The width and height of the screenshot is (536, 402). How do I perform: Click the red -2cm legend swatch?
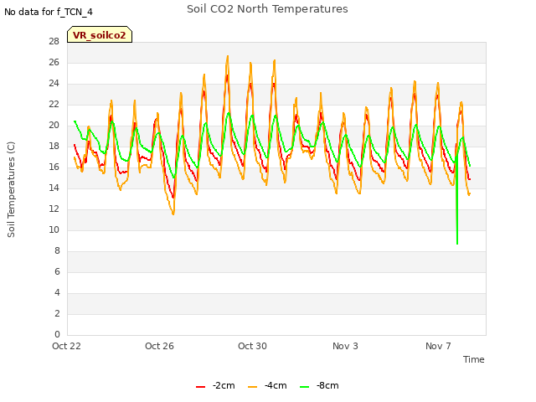[201, 387]
